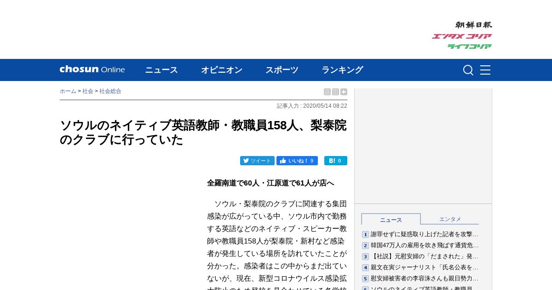Image resolution: width=552 pixels, height=290 pixels.
Task: Click the Facebook いいね! button
Action: pyautogui.click(x=297, y=161)
